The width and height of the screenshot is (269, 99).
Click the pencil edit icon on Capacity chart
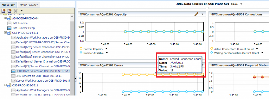click(x=196, y=14)
